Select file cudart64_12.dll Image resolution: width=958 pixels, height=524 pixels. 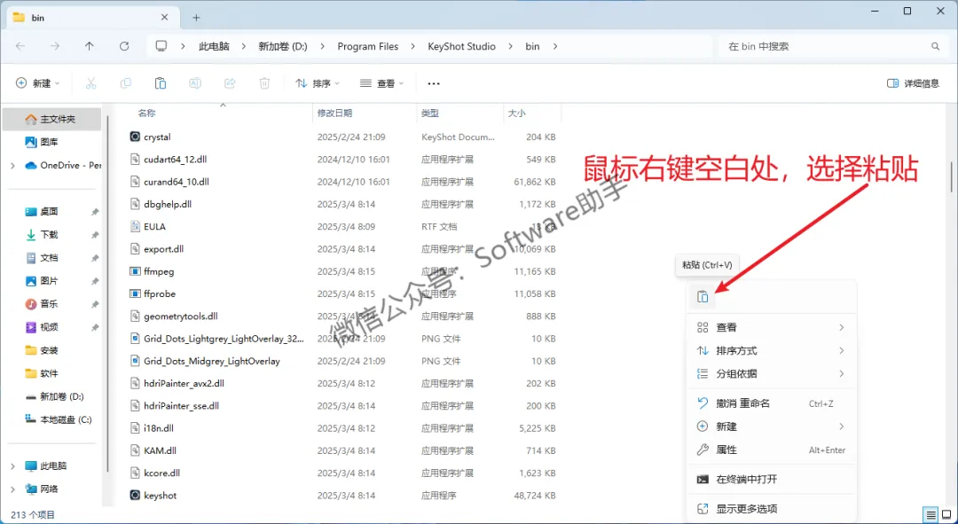point(176,160)
